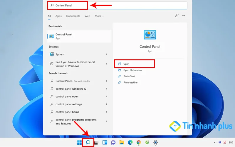This screenshot has height=147, width=235.
Task: Launch File Explorer from the taskbar
Action: pos(122,143)
